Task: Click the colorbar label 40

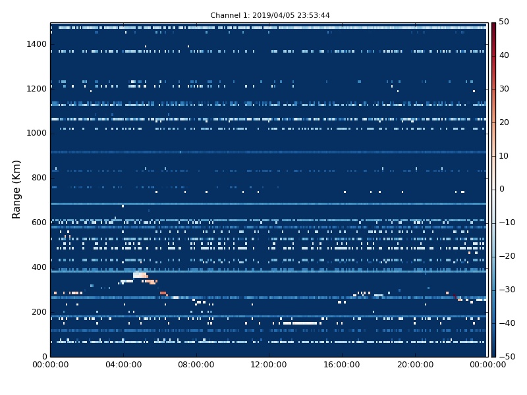Action: 504,55
